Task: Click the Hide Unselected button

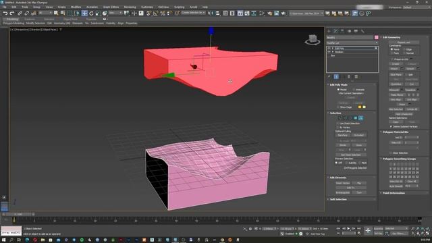Action: (x=404, y=114)
